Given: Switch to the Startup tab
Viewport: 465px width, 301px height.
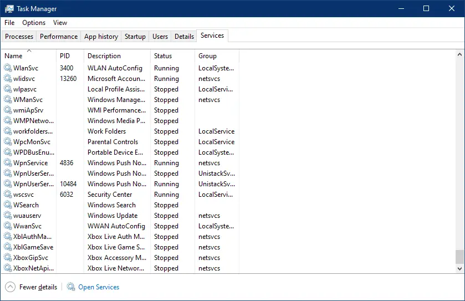Looking at the screenshot, I should pyautogui.click(x=135, y=37).
